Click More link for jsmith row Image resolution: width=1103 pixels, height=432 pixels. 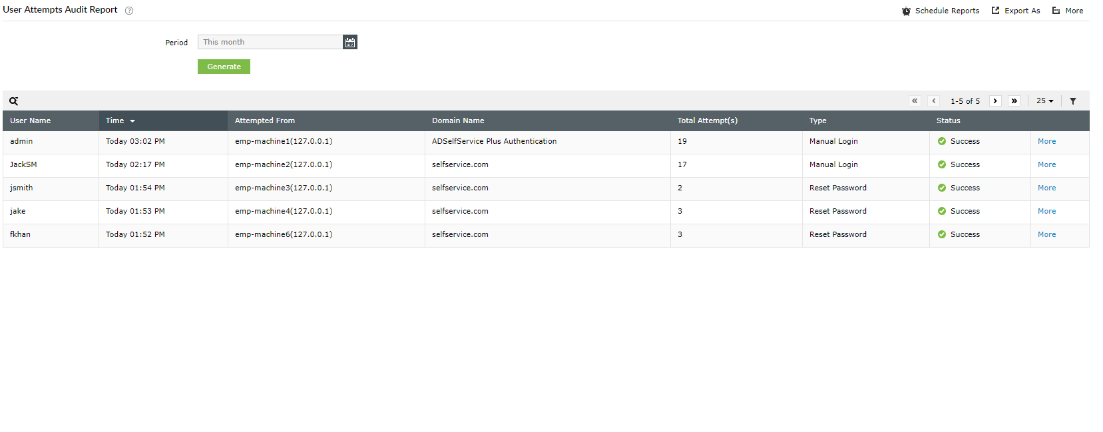click(x=1046, y=188)
